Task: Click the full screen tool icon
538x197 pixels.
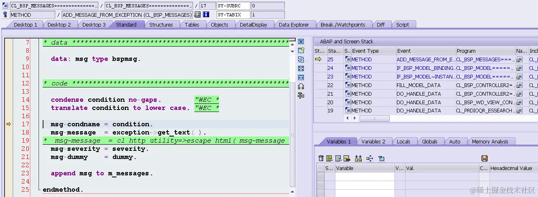Action: coord(301,69)
